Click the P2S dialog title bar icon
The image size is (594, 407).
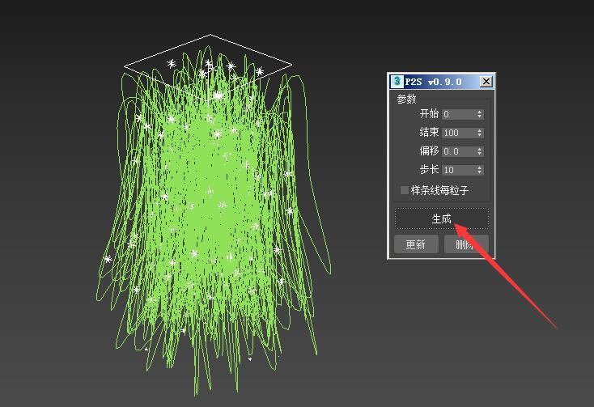pyautogui.click(x=397, y=81)
